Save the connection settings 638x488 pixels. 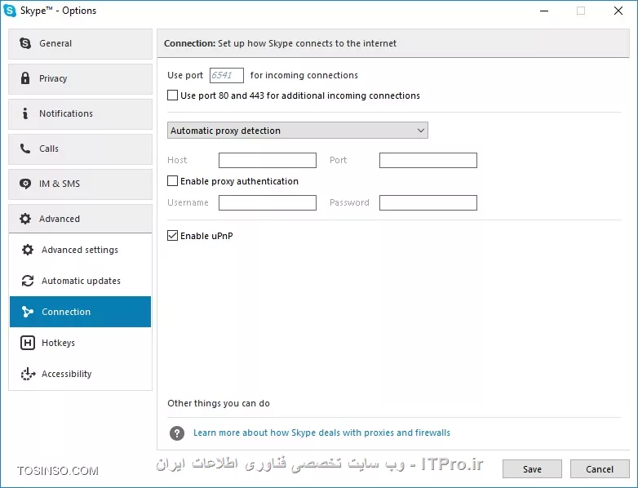(x=532, y=469)
